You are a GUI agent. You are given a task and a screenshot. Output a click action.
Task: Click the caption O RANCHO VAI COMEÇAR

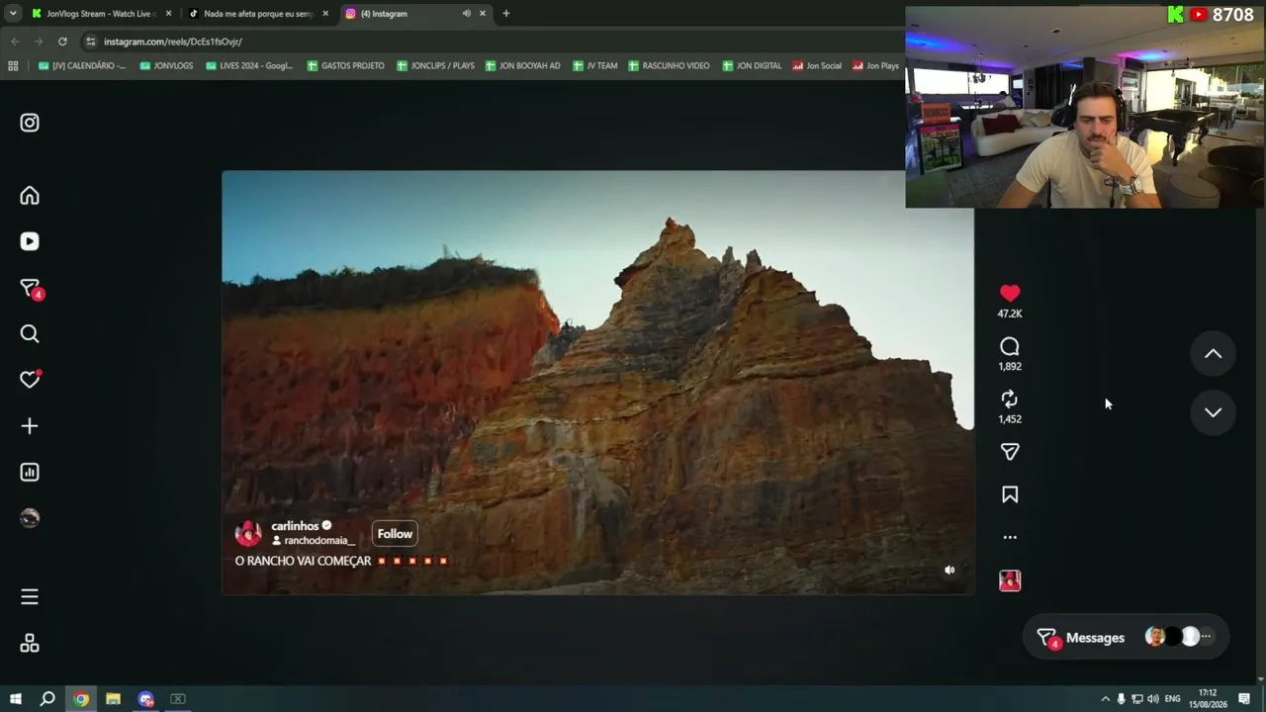coord(303,561)
